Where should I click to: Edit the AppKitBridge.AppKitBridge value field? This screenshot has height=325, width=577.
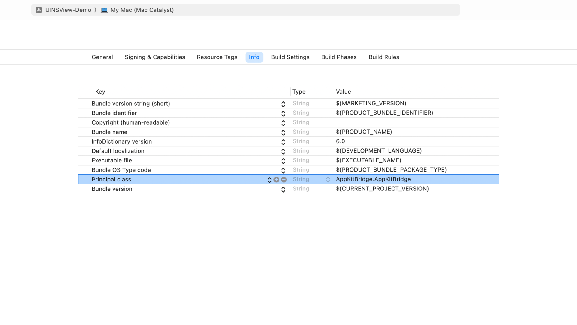coord(373,179)
